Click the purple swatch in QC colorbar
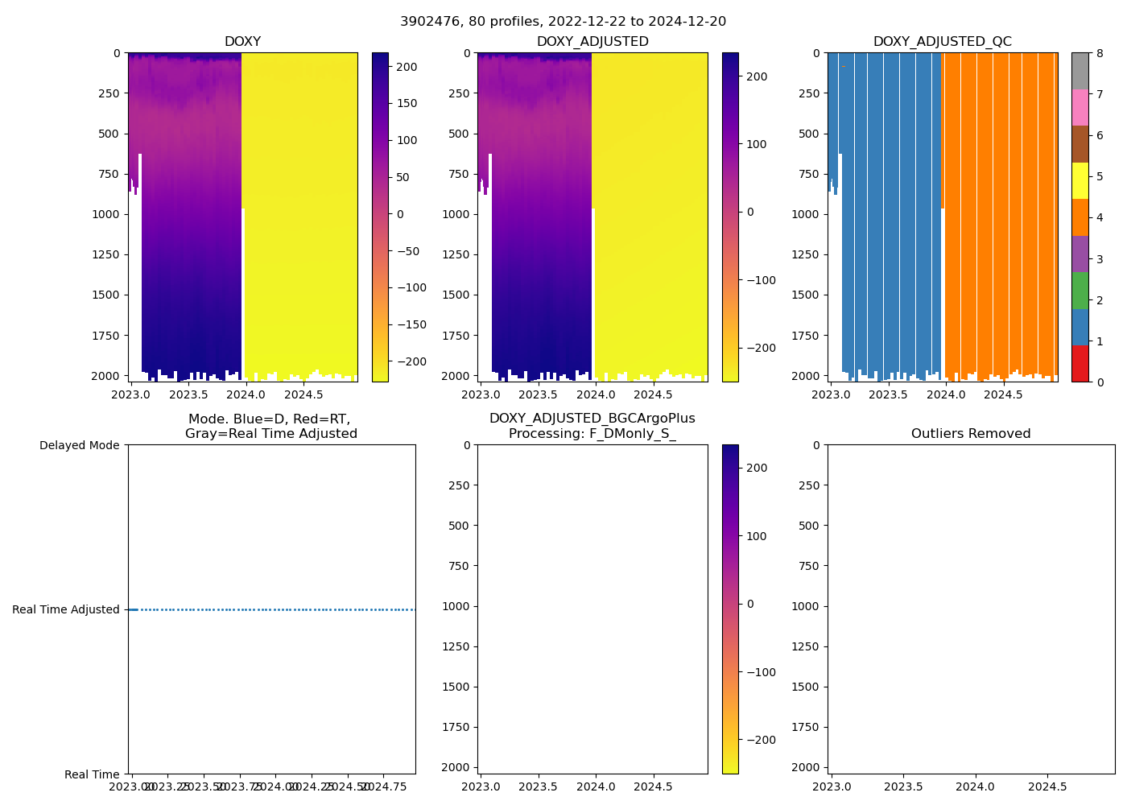 pyautogui.click(x=1080, y=254)
